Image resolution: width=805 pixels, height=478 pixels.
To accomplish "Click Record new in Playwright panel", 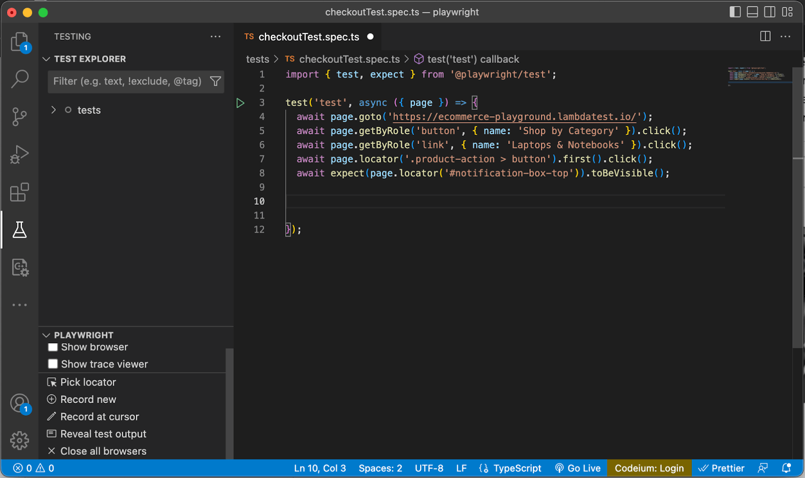I will [x=88, y=400].
